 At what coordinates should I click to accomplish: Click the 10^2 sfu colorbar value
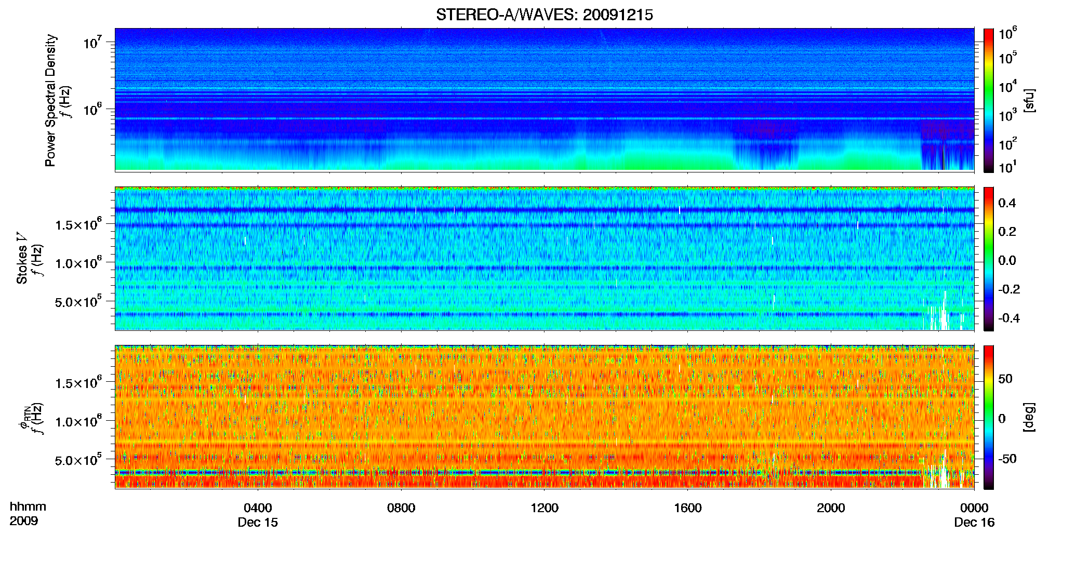pos(1008,144)
